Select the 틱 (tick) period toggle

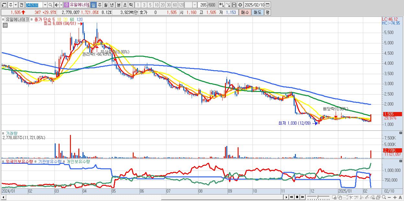[131, 5]
